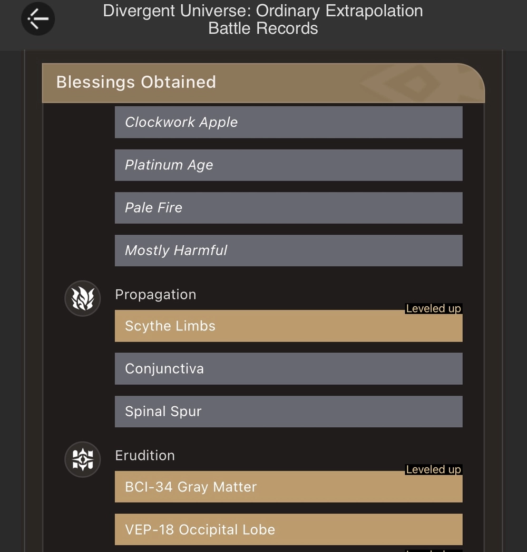Tap the Erudition category label

[145, 456]
